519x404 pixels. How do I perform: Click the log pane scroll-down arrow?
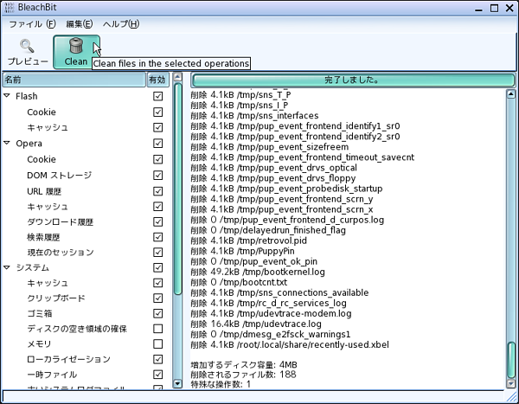pos(511,382)
